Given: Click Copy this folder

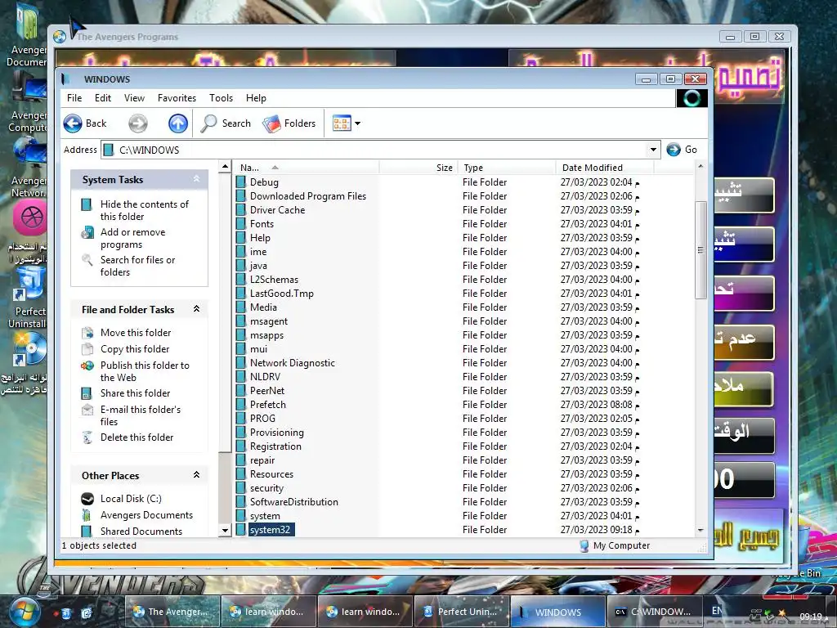Looking at the screenshot, I should coord(135,349).
